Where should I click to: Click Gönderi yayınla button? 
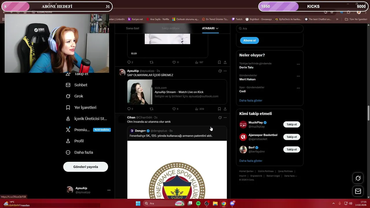tap(86, 167)
